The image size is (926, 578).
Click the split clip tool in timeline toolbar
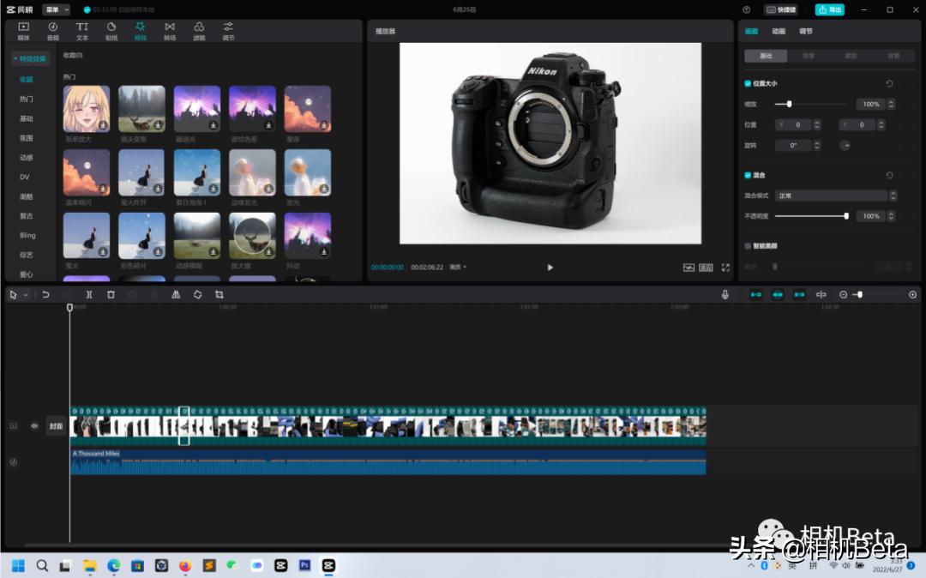click(89, 294)
